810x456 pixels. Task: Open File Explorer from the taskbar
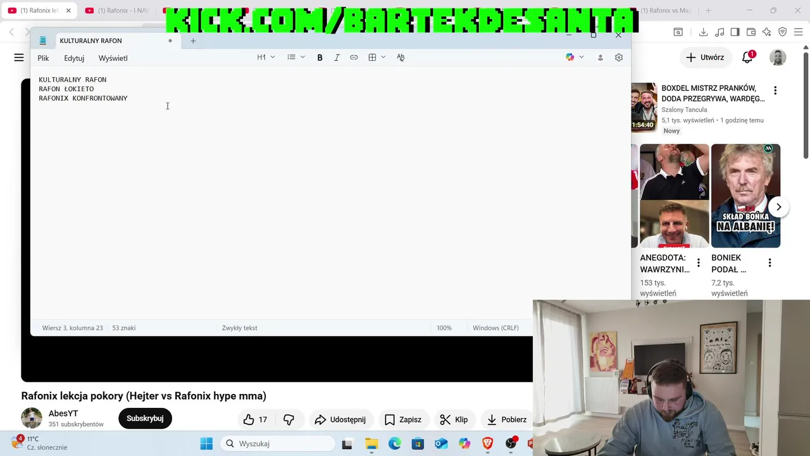(371, 444)
